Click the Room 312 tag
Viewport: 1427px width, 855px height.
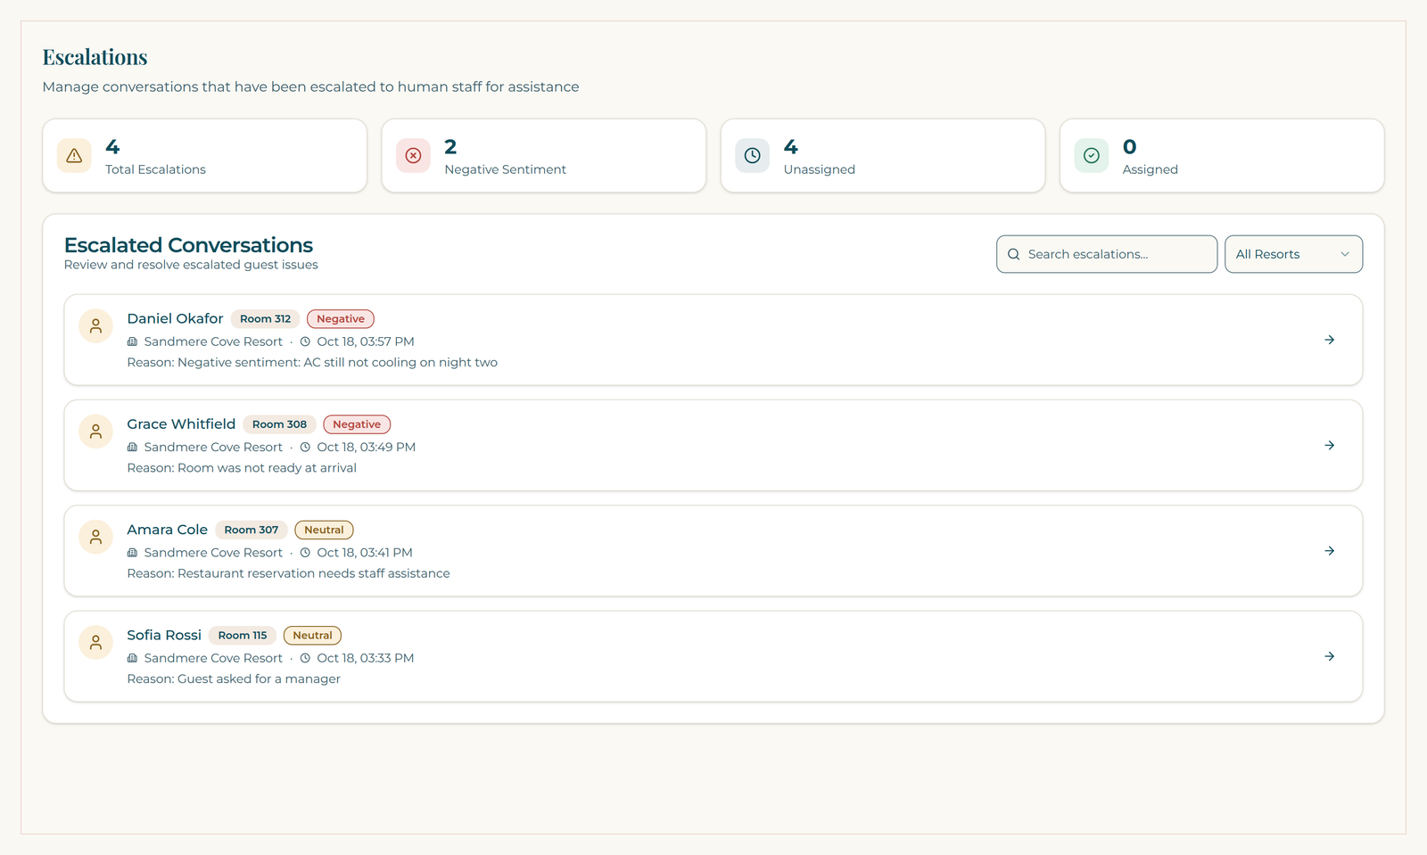click(265, 319)
